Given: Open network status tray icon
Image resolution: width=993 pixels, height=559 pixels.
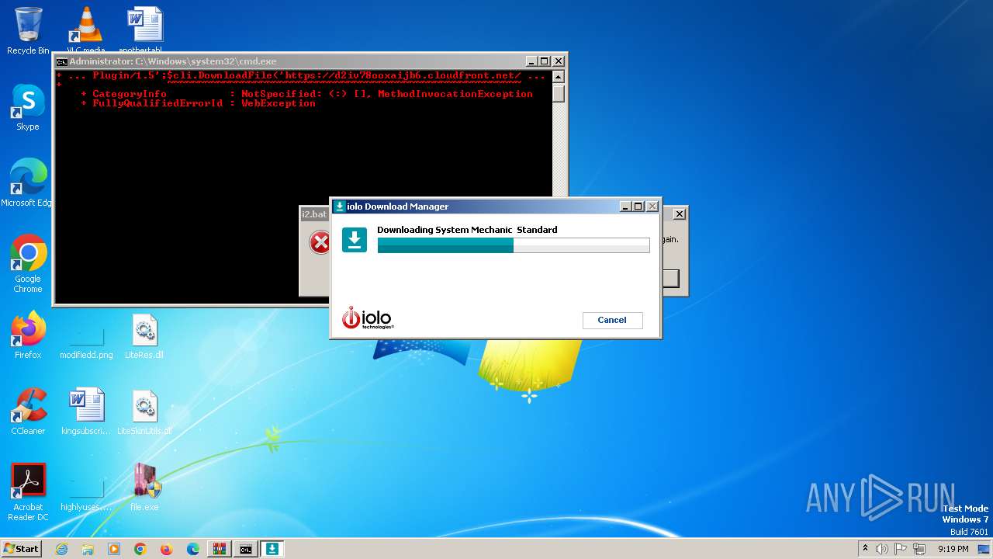Looking at the screenshot, I should point(920,549).
